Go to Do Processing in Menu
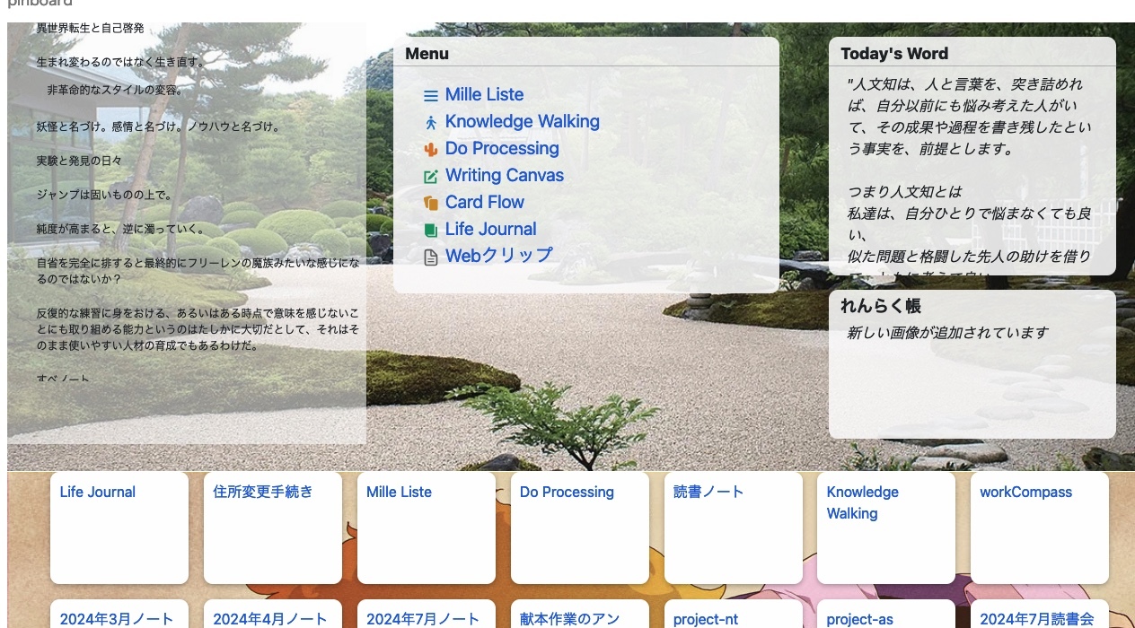This screenshot has width=1135, height=628. pyautogui.click(x=502, y=148)
